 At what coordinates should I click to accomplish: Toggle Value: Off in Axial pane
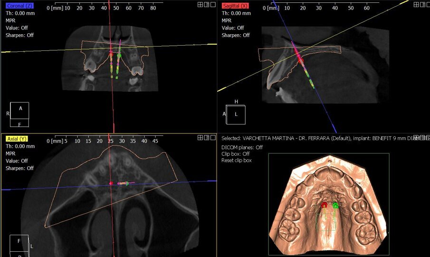point(17,161)
